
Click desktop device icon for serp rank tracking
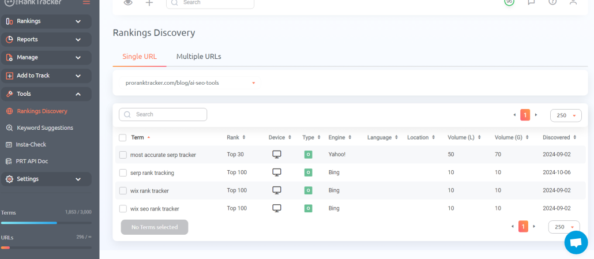point(277,172)
